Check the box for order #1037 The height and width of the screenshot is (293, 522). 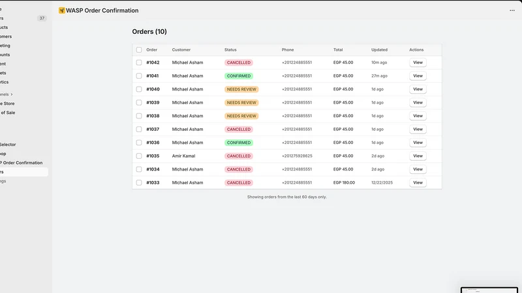(139, 129)
